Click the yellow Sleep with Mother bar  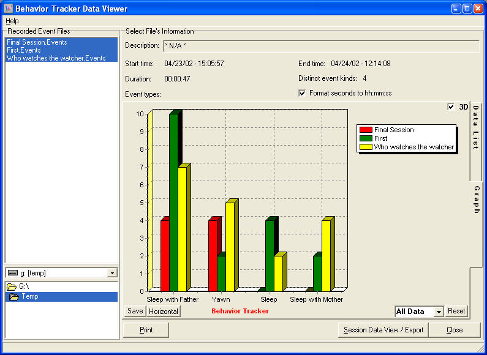coord(326,256)
